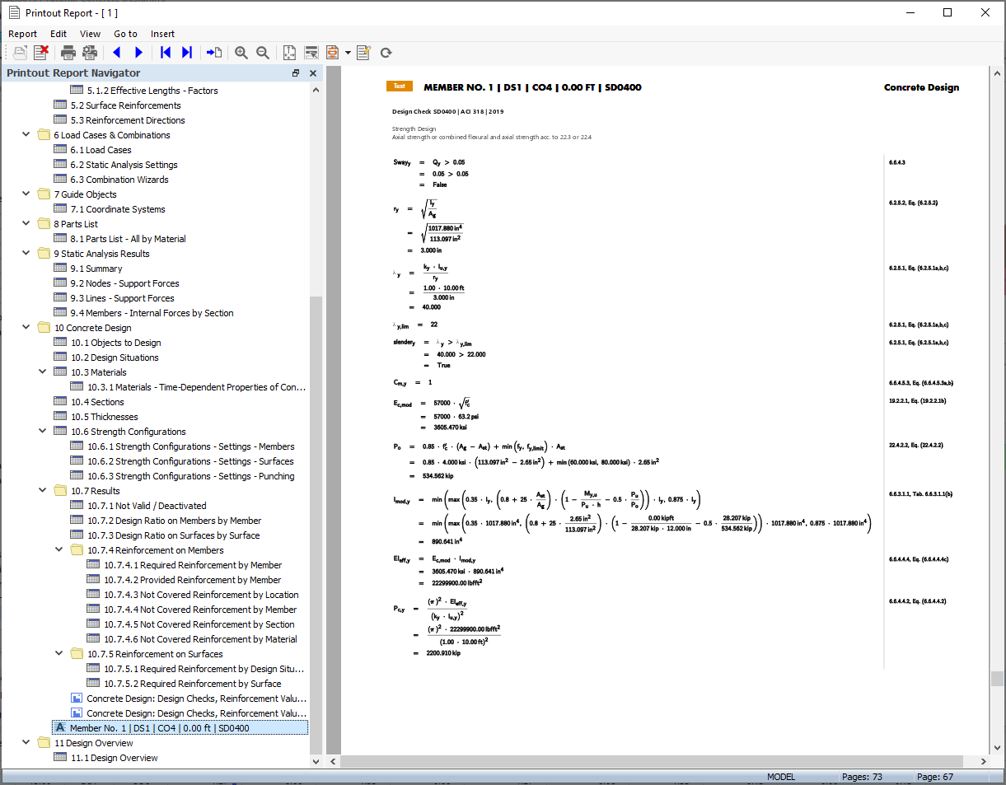The image size is (1006, 785).
Task: Navigate to the previous page arrow
Action: (116, 52)
